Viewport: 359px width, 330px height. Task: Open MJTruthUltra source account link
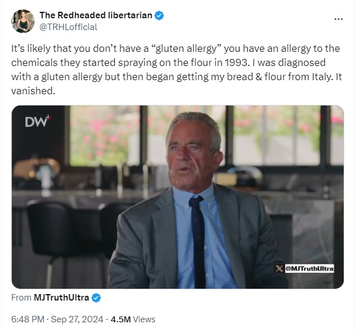(61, 298)
